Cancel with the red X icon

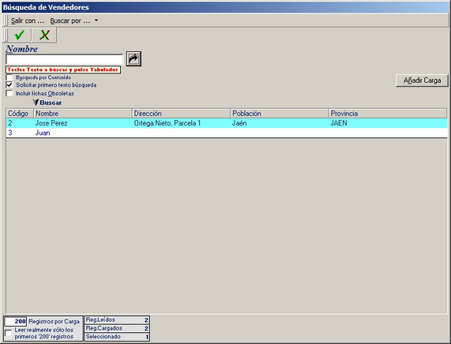44,35
